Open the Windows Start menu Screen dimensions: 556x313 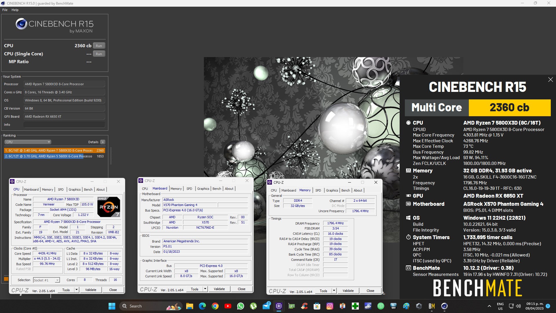pos(112,306)
